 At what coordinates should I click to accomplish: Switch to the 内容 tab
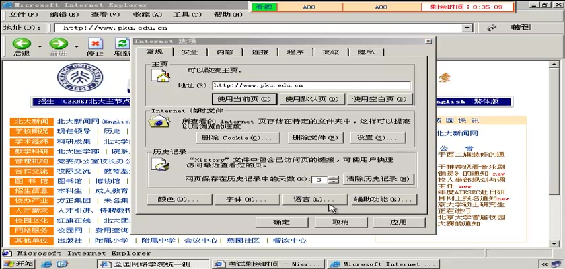tap(225, 52)
